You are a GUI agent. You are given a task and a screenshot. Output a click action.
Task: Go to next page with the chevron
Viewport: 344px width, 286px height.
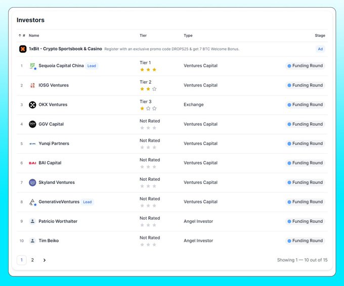(x=45, y=260)
